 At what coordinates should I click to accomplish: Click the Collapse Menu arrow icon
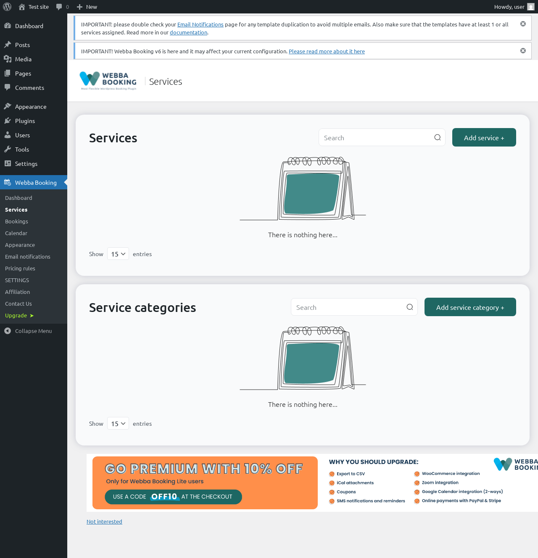click(8, 331)
